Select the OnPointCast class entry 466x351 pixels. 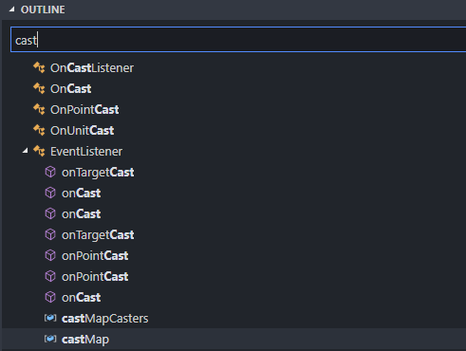click(x=84, y=110)
